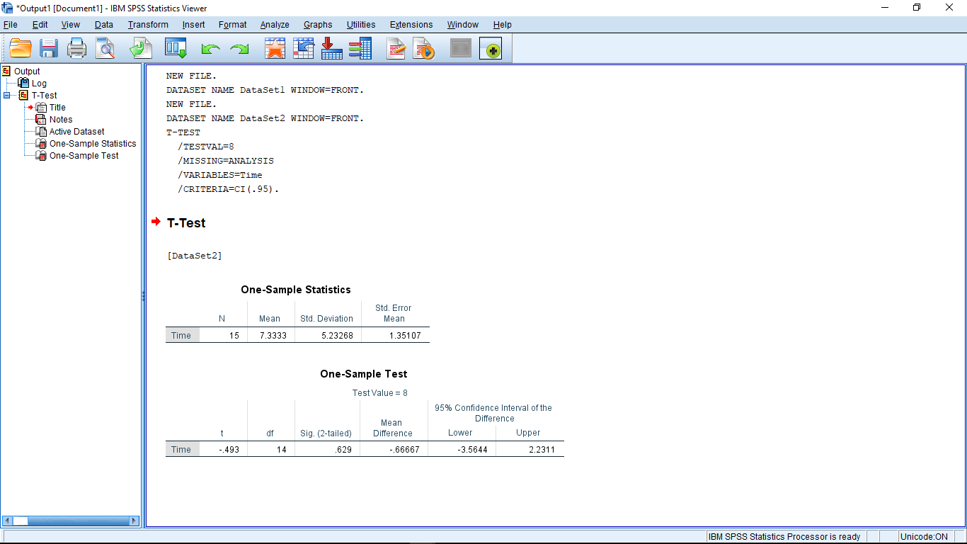The height and width of the screenshot is (544, 967).
Task: Click the Processor is ready status text
Action: tap(784, 537)
